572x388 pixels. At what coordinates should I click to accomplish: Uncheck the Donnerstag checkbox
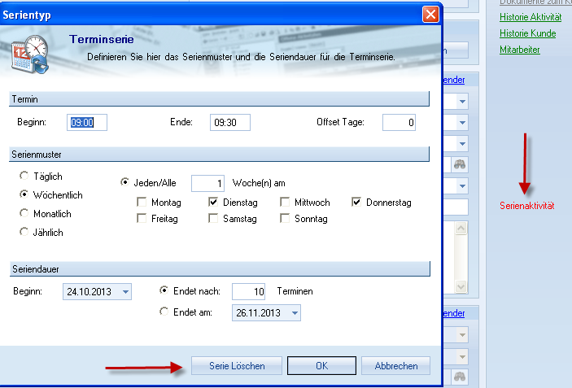(x=357, y=202)
